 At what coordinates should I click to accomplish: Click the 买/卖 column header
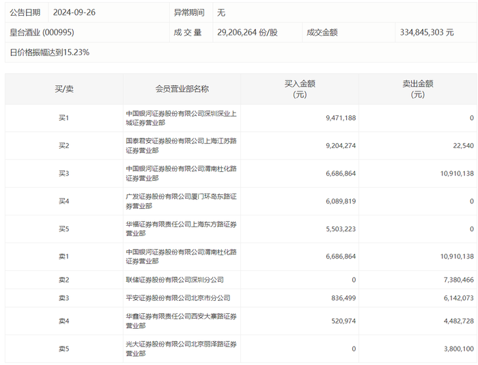[64, 89]
